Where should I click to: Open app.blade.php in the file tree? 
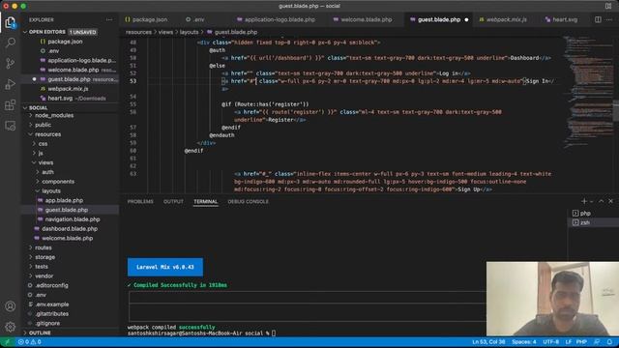pos(64,200)
